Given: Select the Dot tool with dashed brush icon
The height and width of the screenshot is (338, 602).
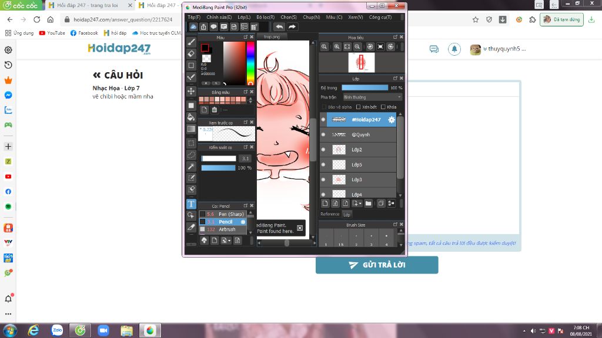Looking at the screenshot, I should (191, 77).
